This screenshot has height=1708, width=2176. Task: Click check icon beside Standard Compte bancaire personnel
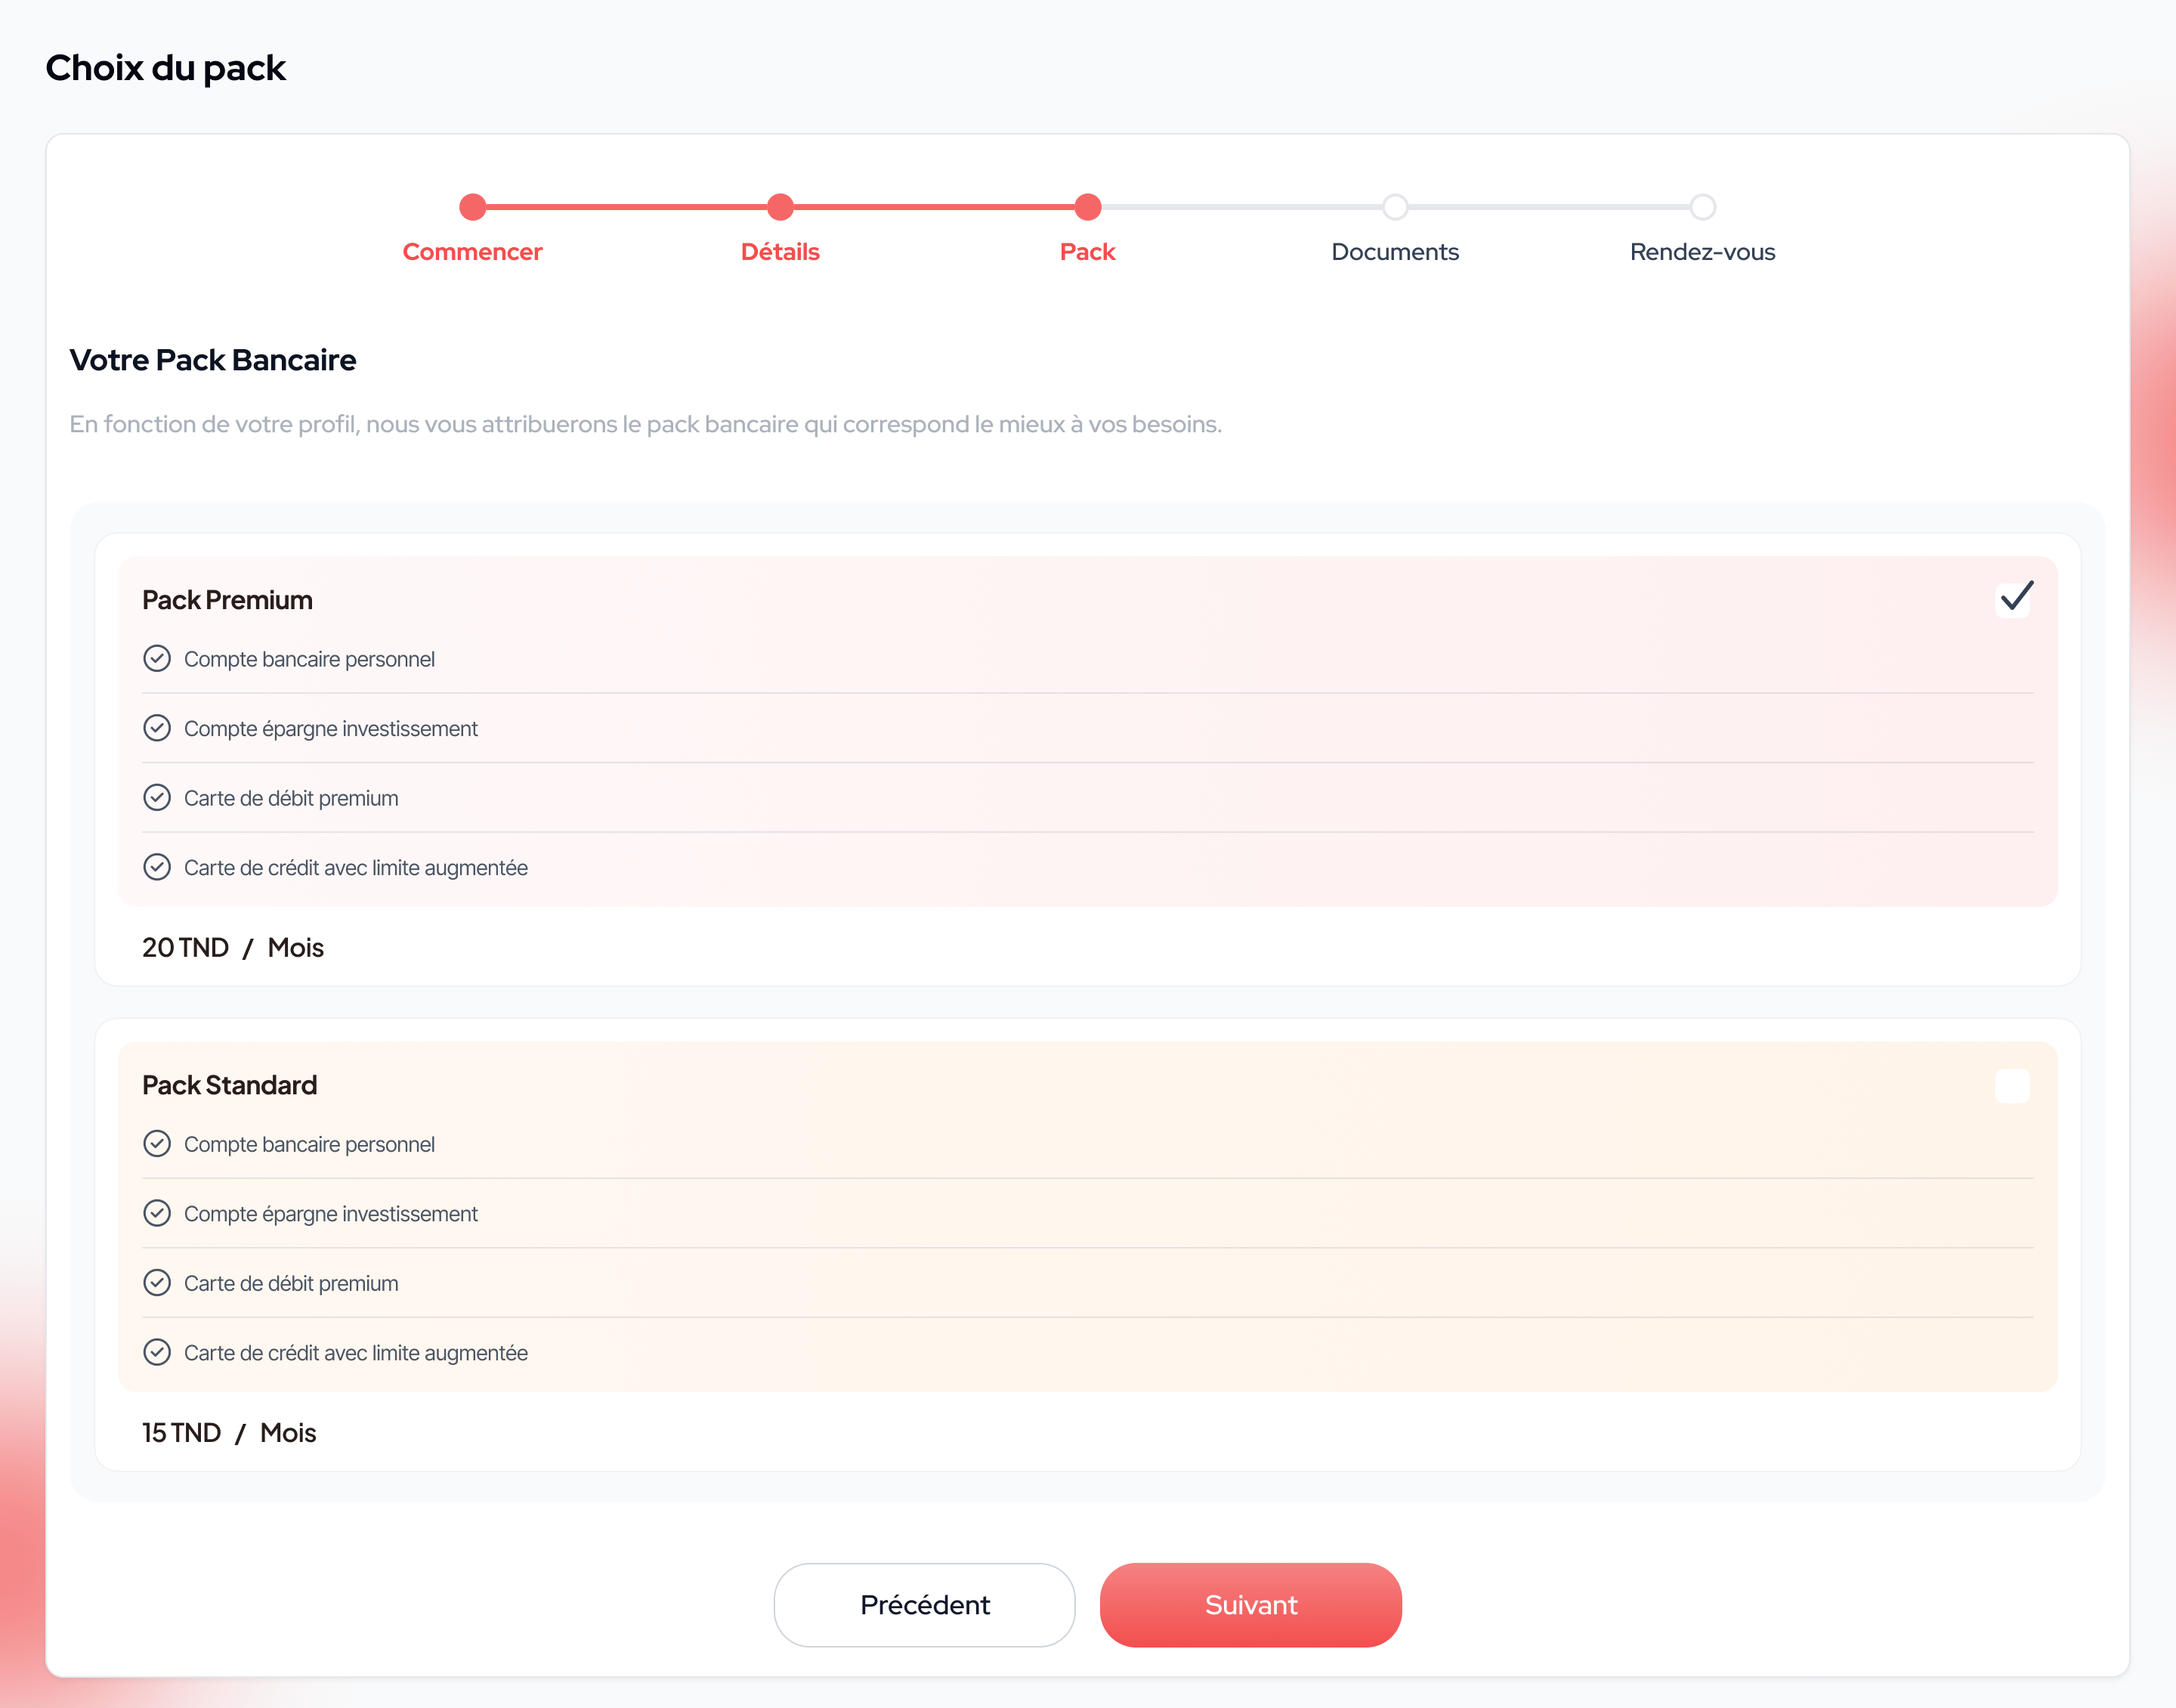[157, 1143]
